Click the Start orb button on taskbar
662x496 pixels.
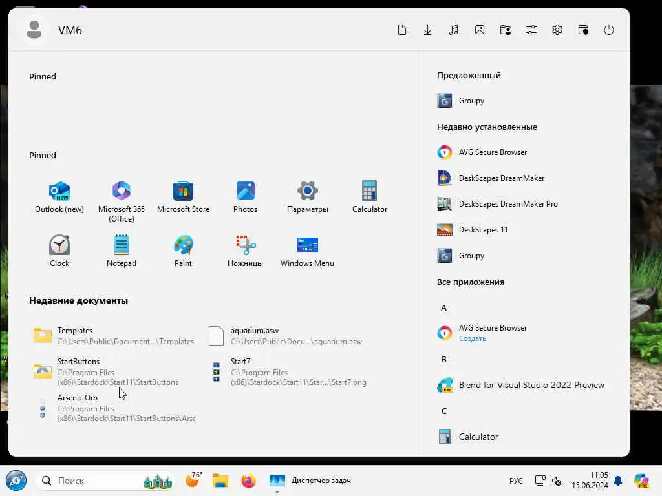click(x=16, y=480)
